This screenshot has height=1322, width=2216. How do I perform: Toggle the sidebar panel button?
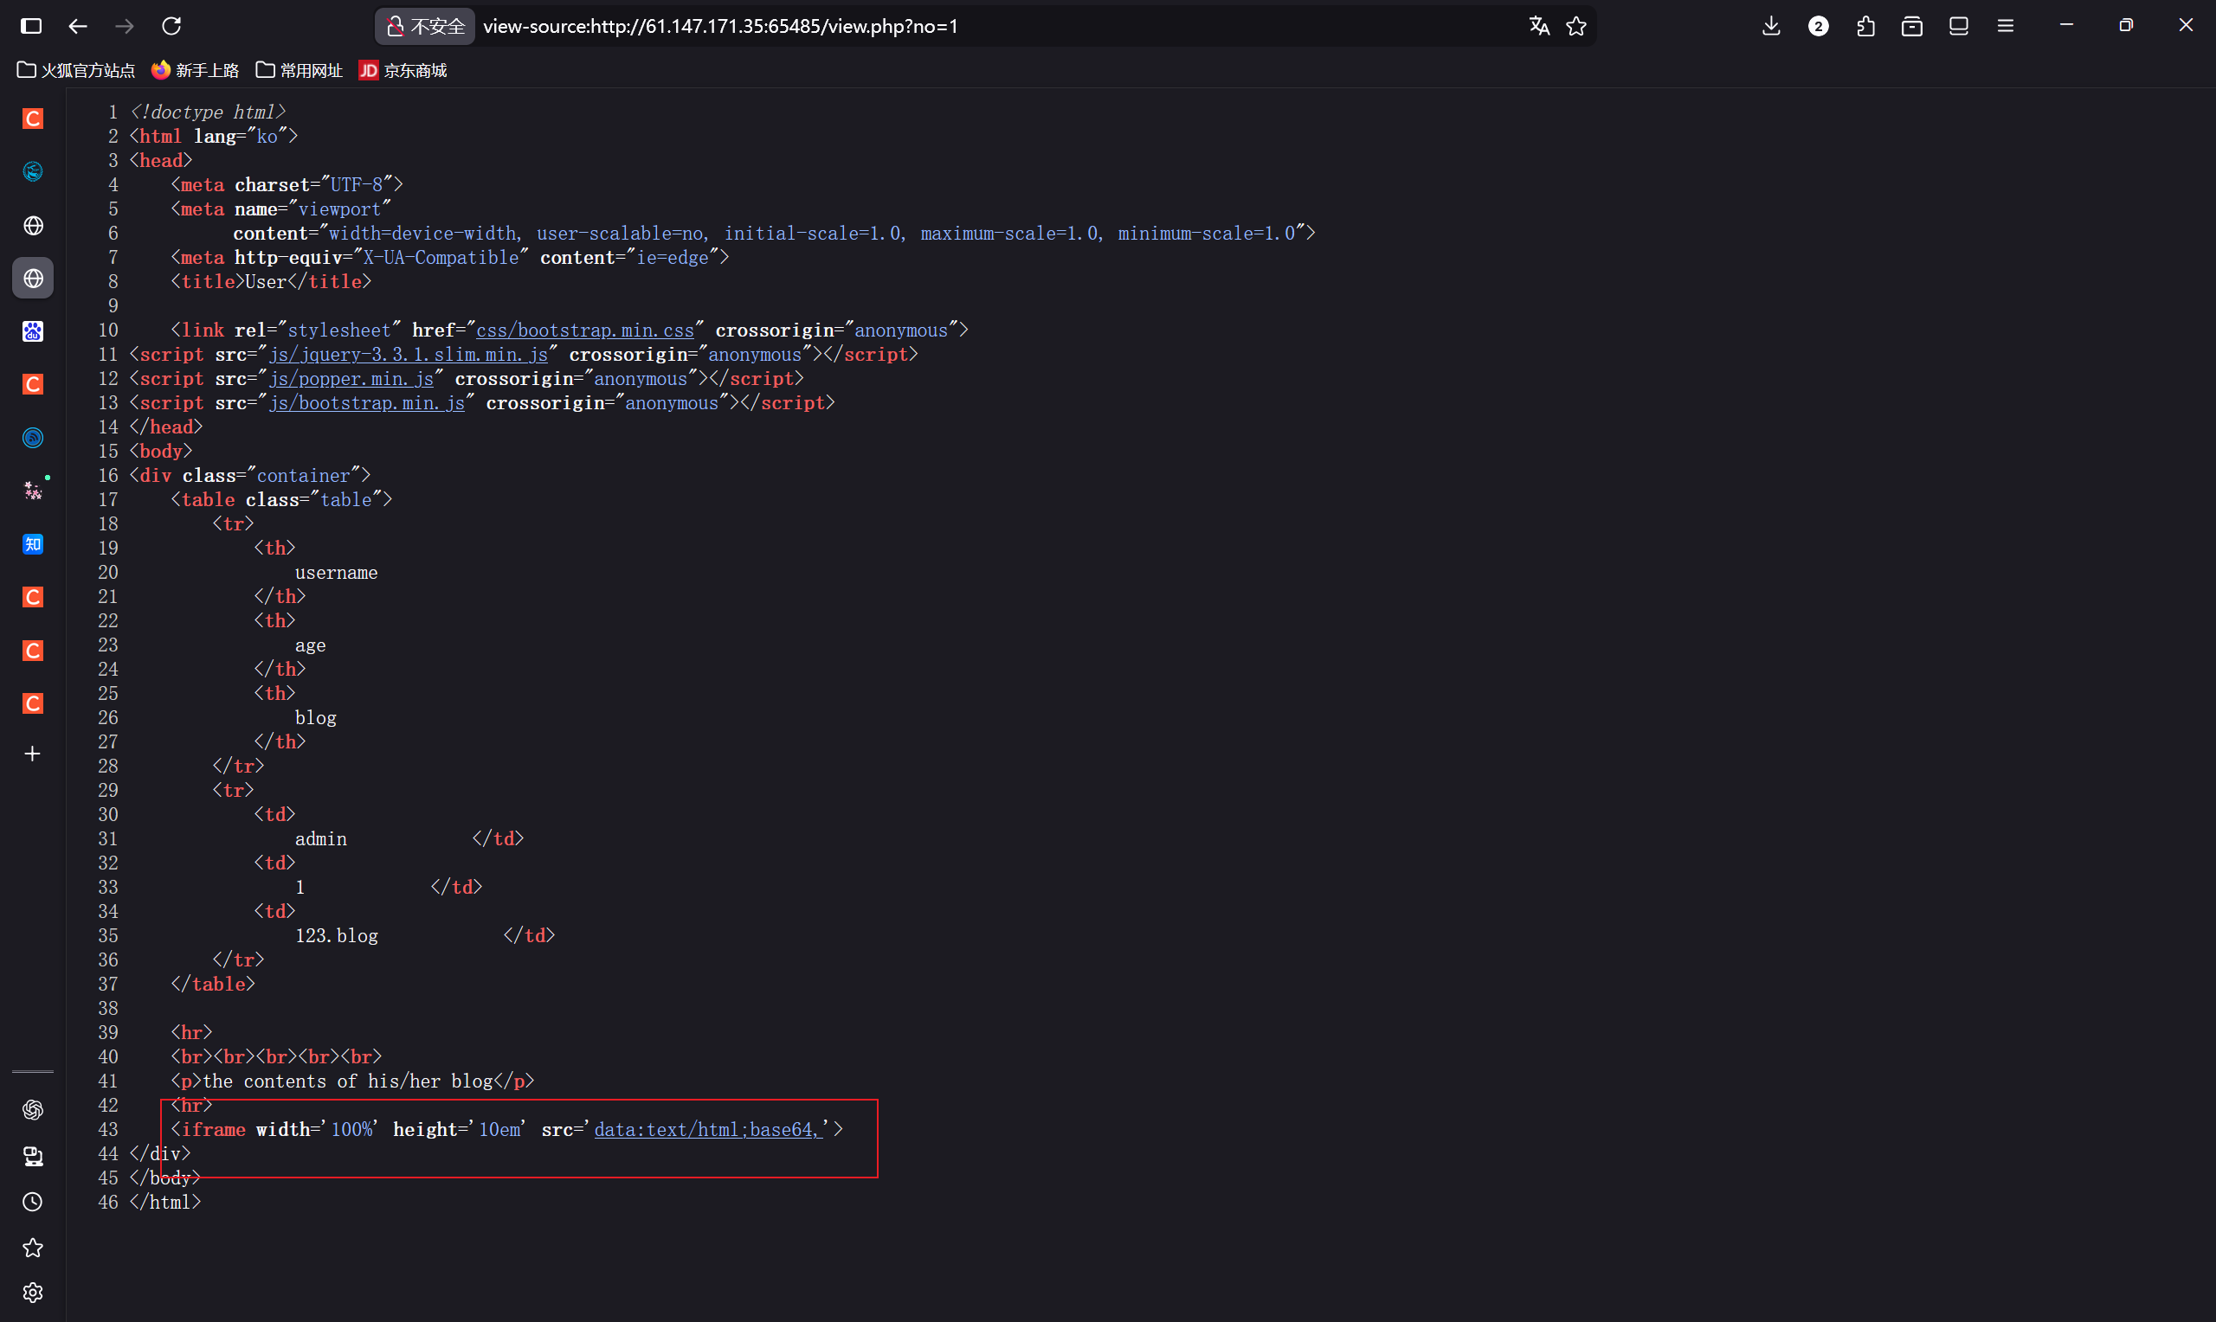[31, 26]
